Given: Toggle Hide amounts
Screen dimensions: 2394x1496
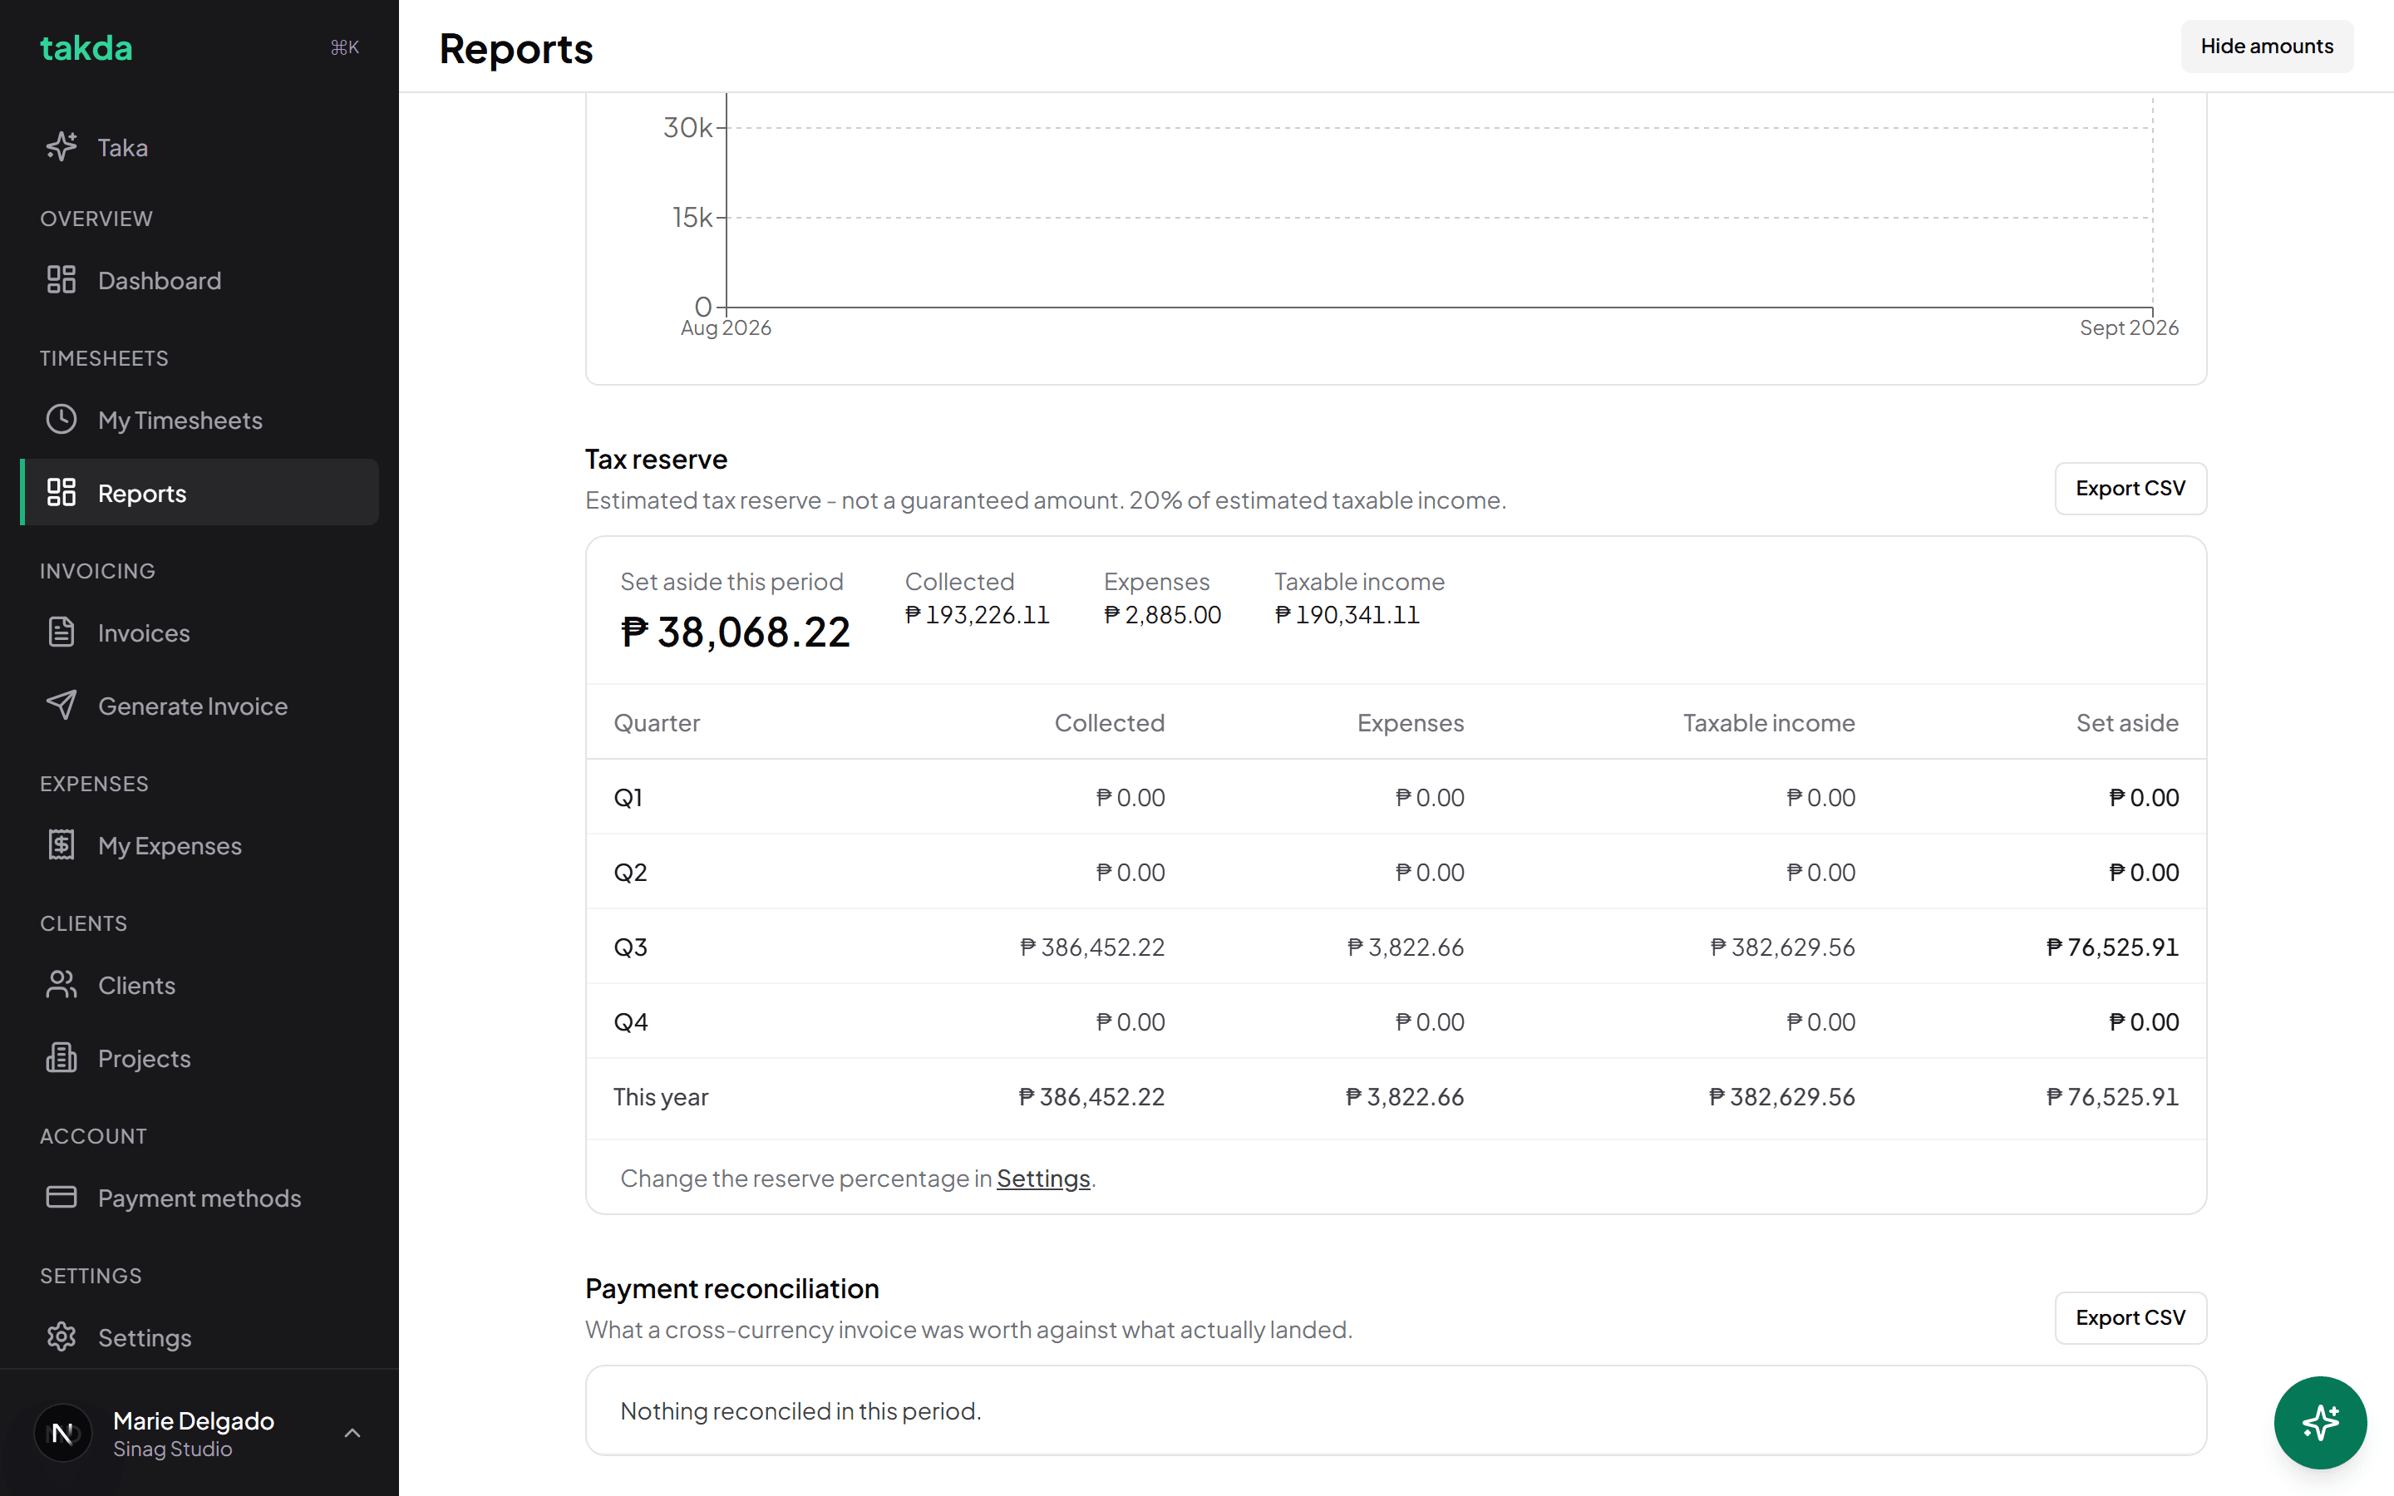Looking at the screenshot, I should coord(2266,47).
